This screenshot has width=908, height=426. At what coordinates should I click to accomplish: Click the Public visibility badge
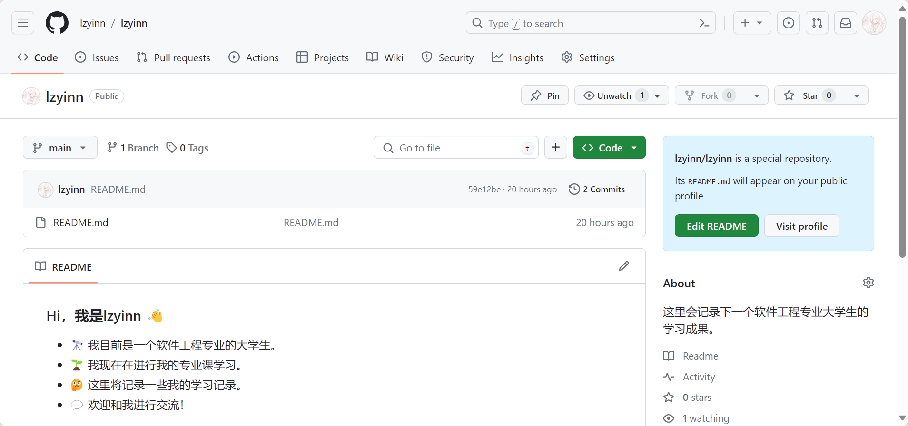pos(107,96)
